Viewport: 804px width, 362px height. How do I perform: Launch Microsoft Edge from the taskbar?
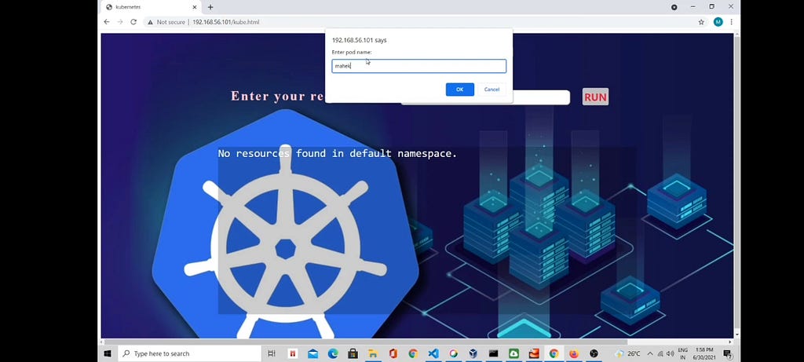pos(333,353)
